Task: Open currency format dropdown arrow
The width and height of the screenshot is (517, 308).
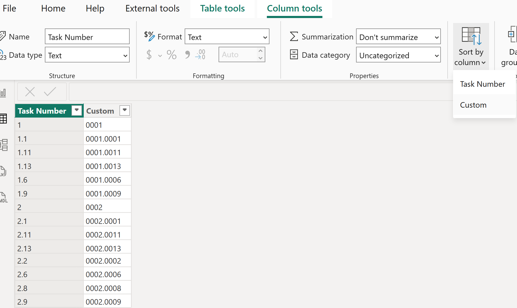Action: click(x=160, y=56)
